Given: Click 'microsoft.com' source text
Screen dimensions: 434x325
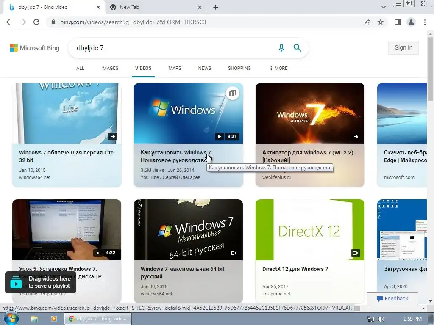Looking at the screenshot, I should click(399, 177).
